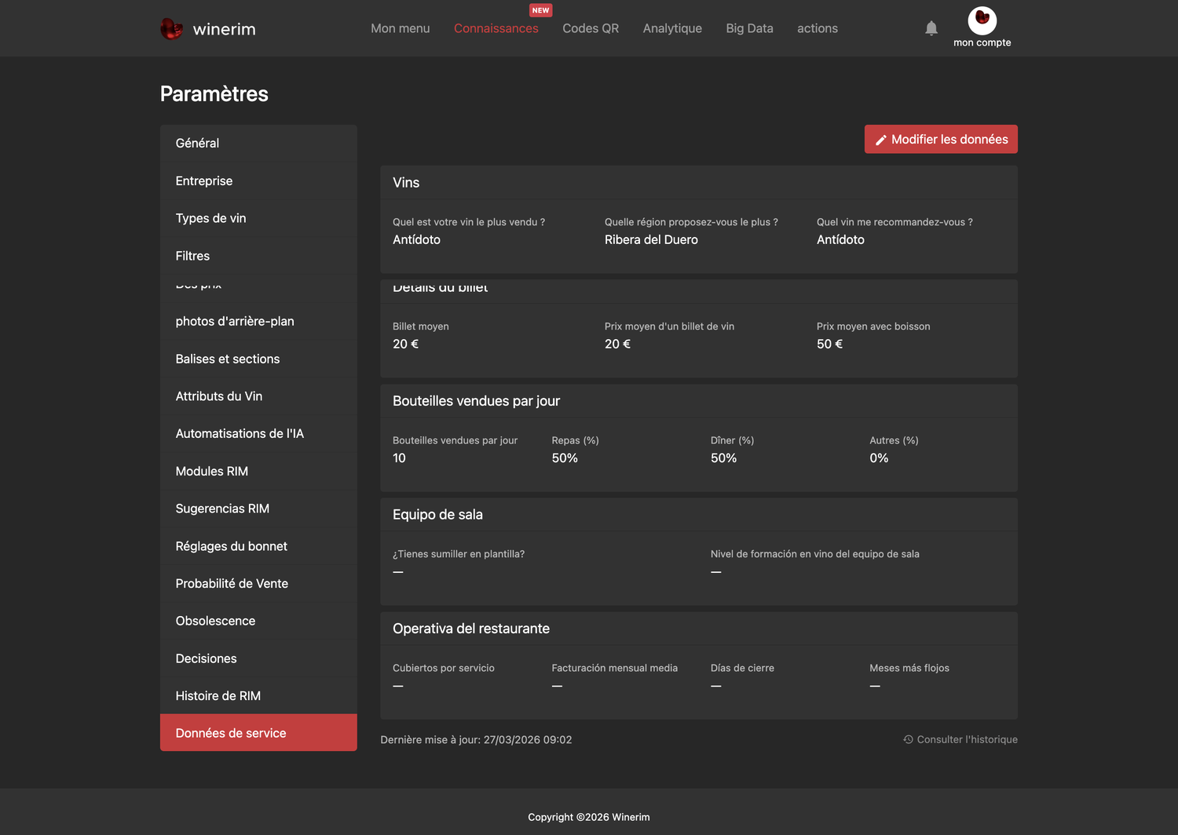
Task: Open Types de vin settings
Action: (258, 218)
